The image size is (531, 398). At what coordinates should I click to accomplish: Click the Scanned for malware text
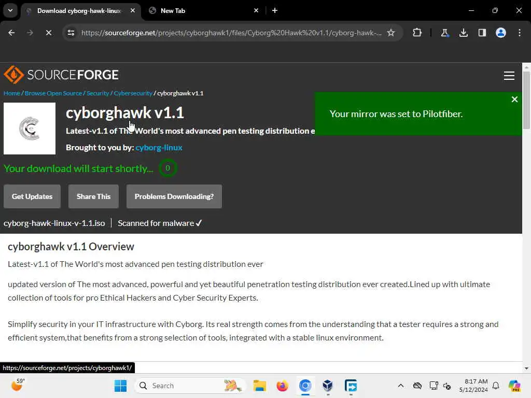160,223
